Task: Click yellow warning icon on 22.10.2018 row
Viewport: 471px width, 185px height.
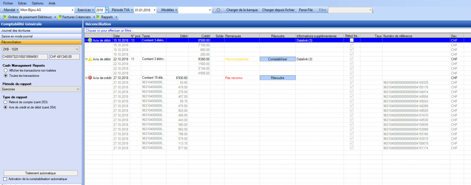Action: (x=90, y=59)
